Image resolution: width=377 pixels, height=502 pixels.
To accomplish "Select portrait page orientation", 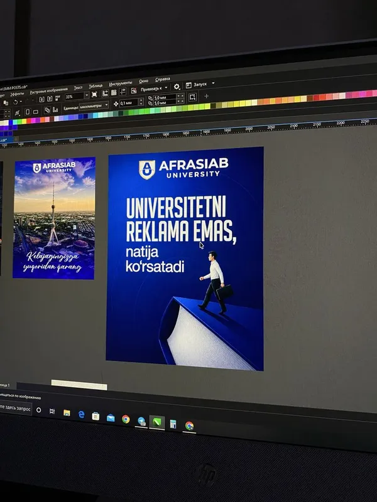I will tap(28, 112).
